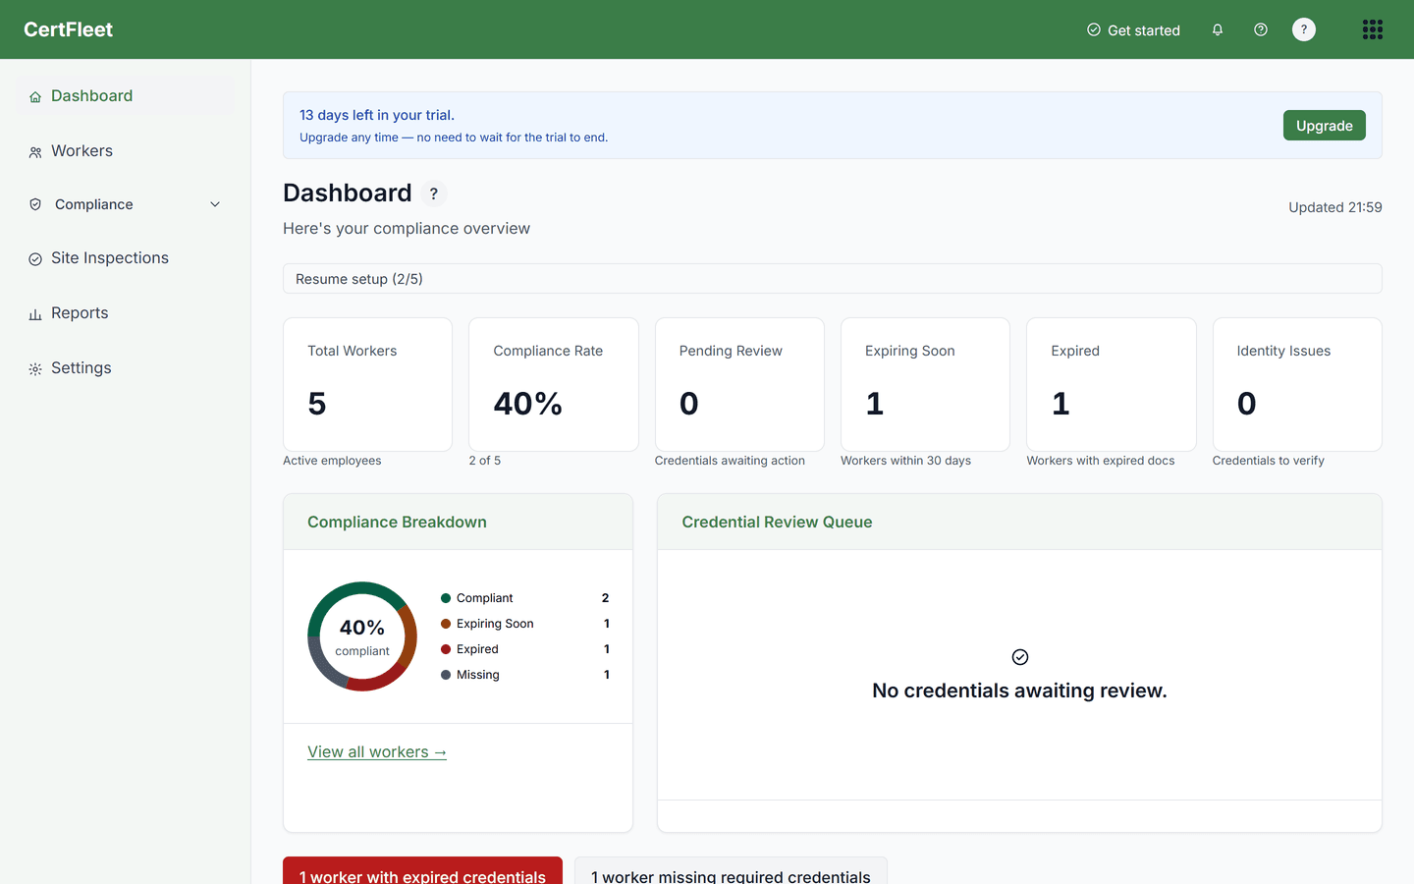
Task: Click the Compliance Breakdown heading
Action: [x=397, y=523]
